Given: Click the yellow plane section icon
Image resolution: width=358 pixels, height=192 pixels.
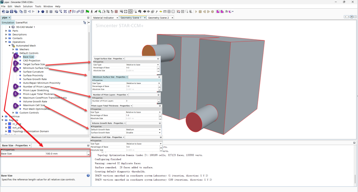Looking at the screenshot, I should point(160,11).
